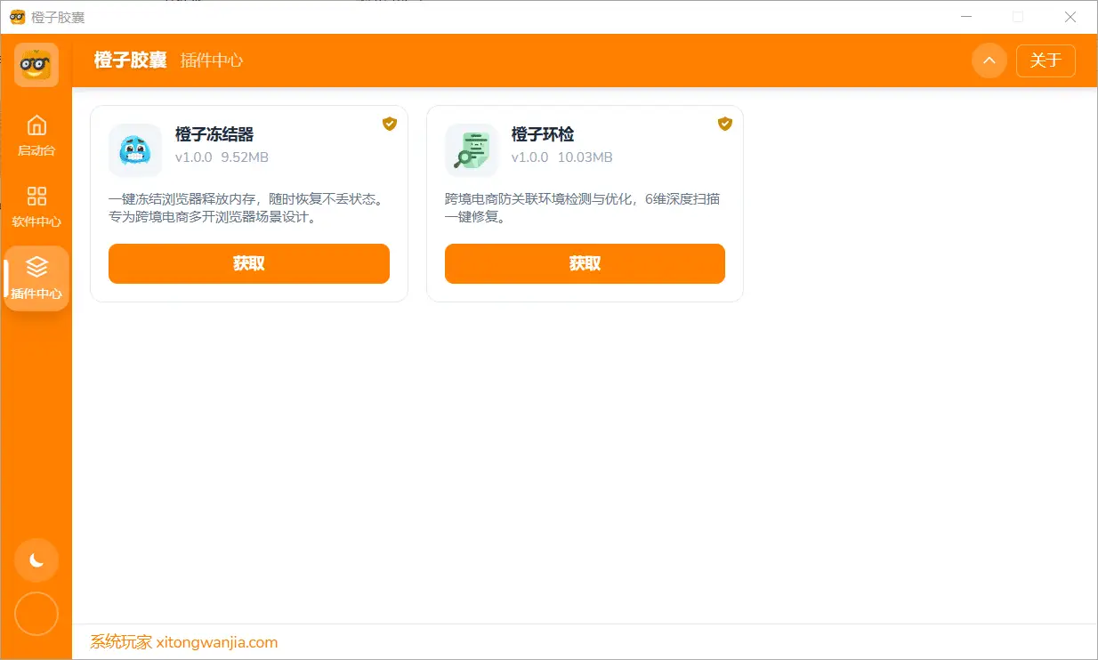This screenshot has height=660, width=1098.
Task: Select the 橙子环检 plugin title
Action: (542, 134)
